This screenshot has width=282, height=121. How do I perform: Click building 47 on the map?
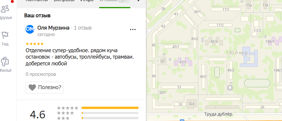point(163,61)
